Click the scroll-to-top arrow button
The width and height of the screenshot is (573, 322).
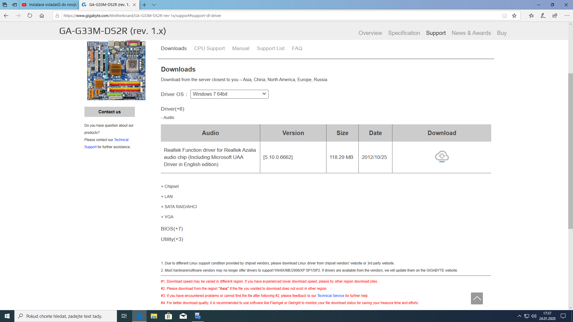[477, 298]
